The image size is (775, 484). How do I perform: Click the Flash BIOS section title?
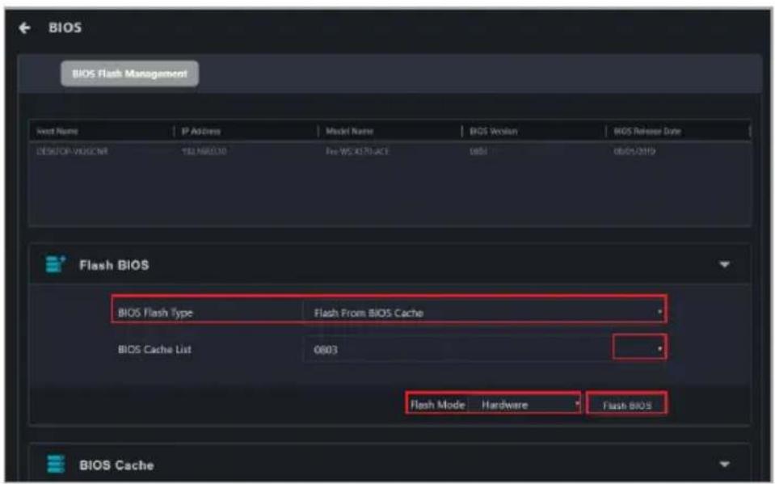(114, 265)
